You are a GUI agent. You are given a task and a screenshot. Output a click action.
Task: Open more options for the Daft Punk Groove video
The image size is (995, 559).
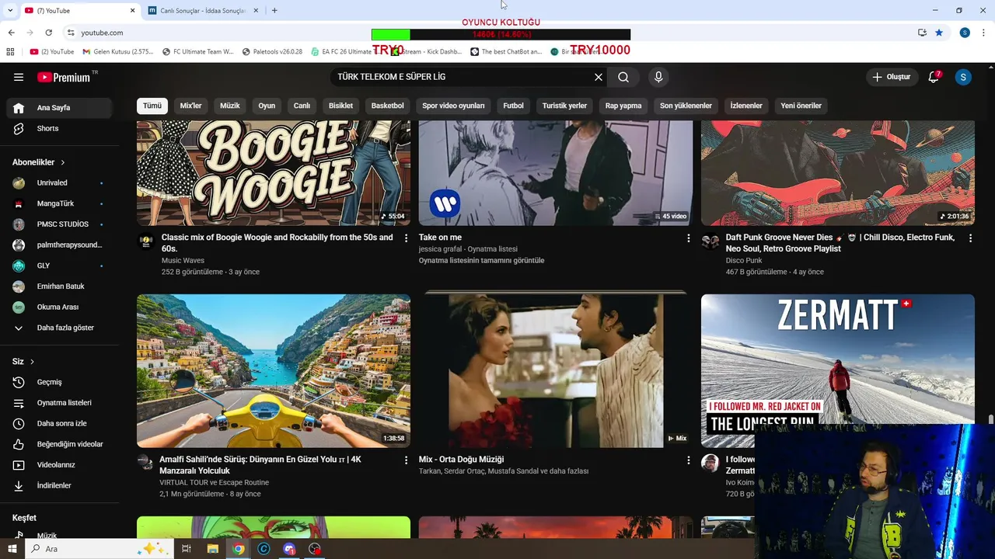click(970, 238)
